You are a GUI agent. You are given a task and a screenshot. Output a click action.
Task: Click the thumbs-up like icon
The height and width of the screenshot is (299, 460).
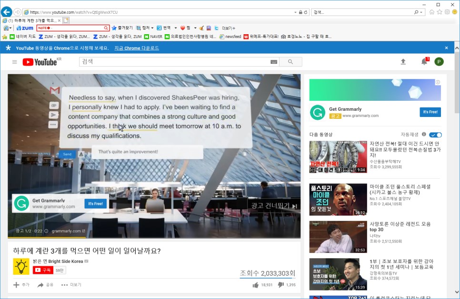(x=256, y=285)
